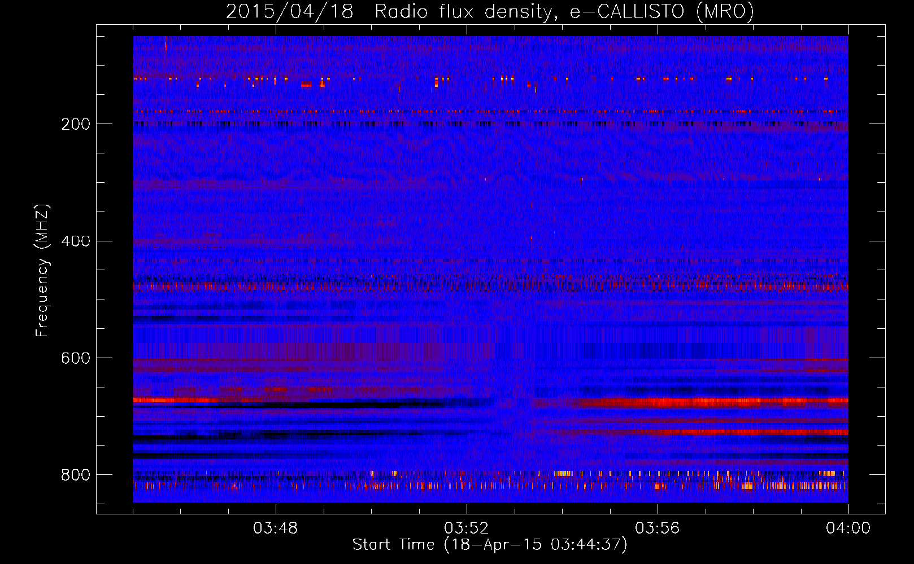Image resolution: width=914 pixels, height=564 pixels.
Task: Click the 'Start Time (18-Apr-15 03:44:37)' label
Action: (x=490, y=545)
